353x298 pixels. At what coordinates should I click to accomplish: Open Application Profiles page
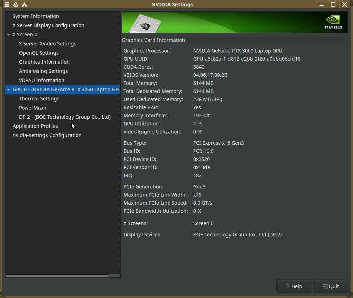click(x=35, y=126)
